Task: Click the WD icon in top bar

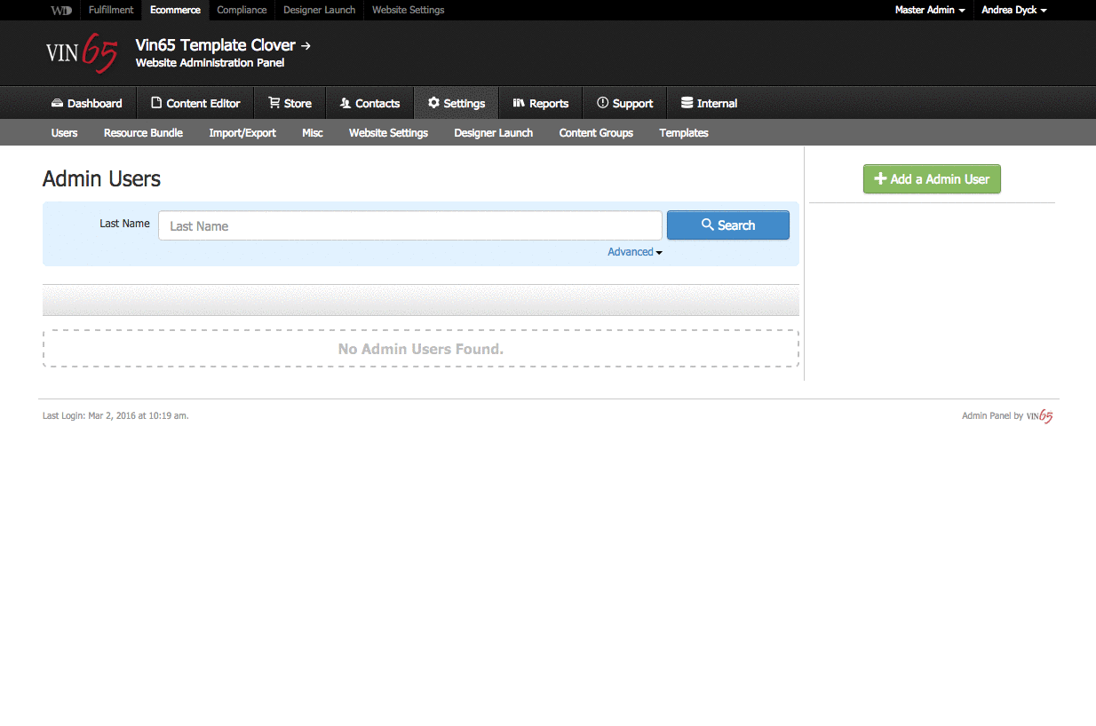Action: (60, 10)
